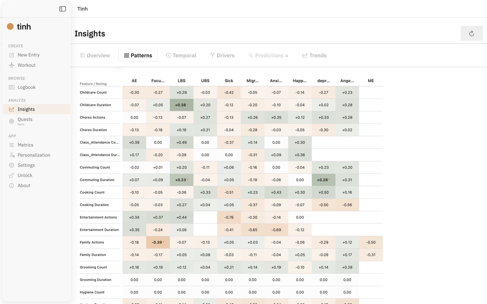Collapse sidebar with panel toggle icon

click(x=62, y=9)
